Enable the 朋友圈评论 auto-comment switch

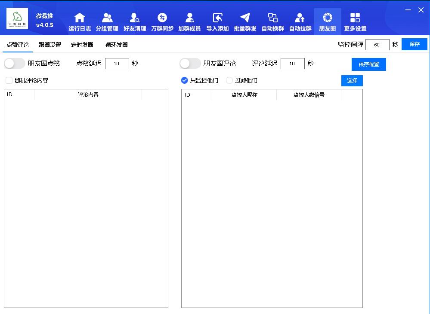190,63
